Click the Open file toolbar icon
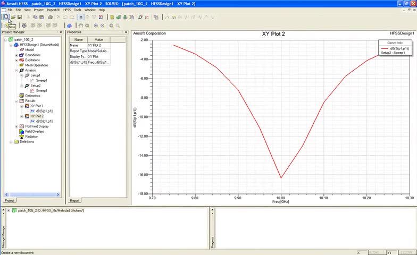Viewport: 417px width, 255px height. coord(13,17)
